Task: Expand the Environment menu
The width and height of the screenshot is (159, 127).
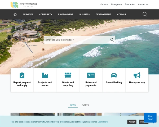Action: [x=66, y=14]
